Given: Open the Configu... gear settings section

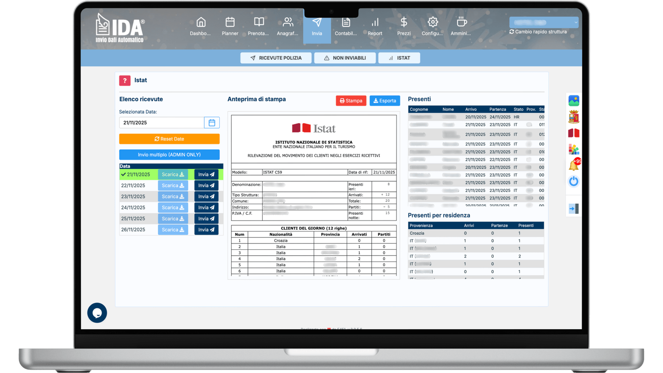Looking at the screenshot, I should coord(432,27).
